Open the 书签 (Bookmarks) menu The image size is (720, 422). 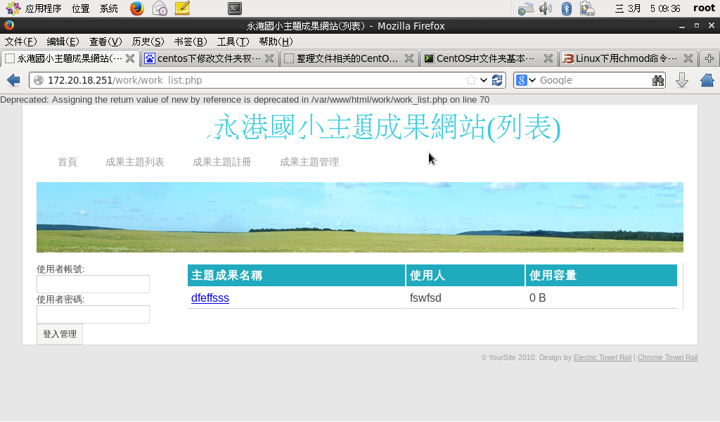pyautogui.click(x=190, y=41)
